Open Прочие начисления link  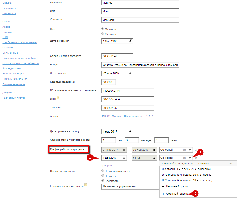[15, 79]
